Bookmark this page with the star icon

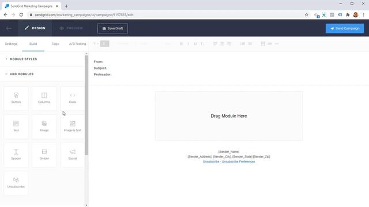306,15
